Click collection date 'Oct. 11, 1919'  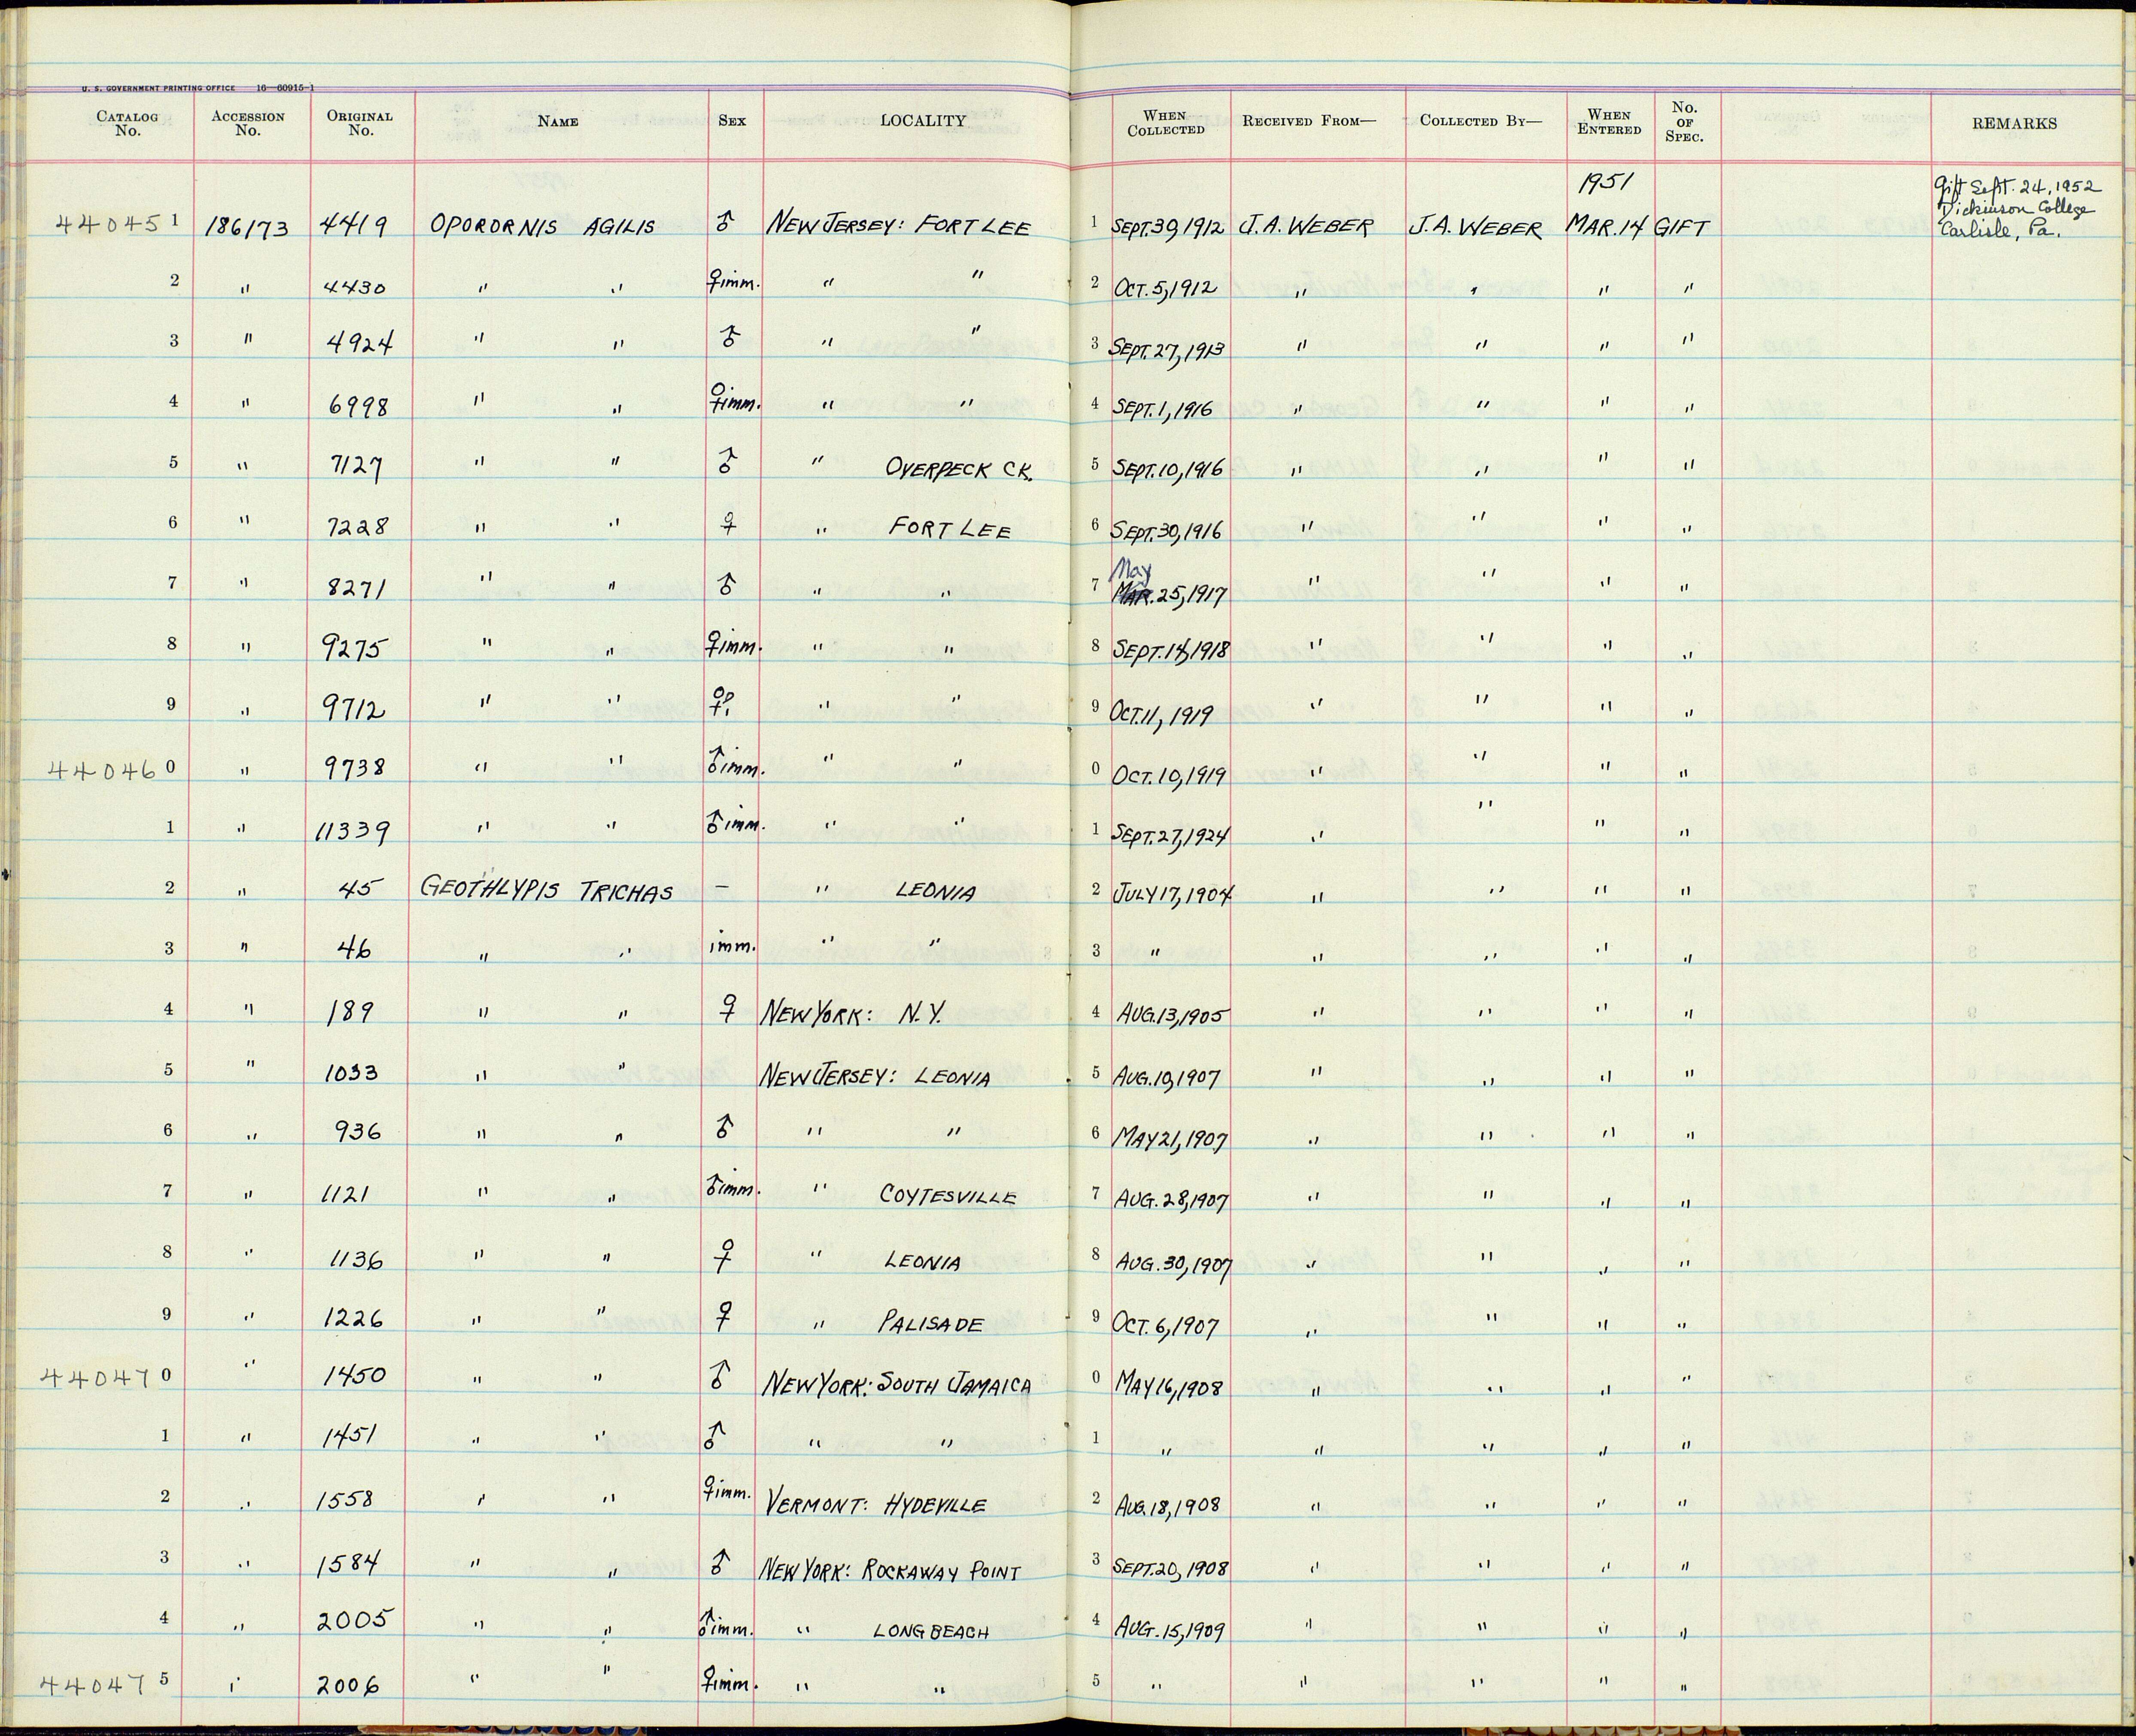point(1162,713)
